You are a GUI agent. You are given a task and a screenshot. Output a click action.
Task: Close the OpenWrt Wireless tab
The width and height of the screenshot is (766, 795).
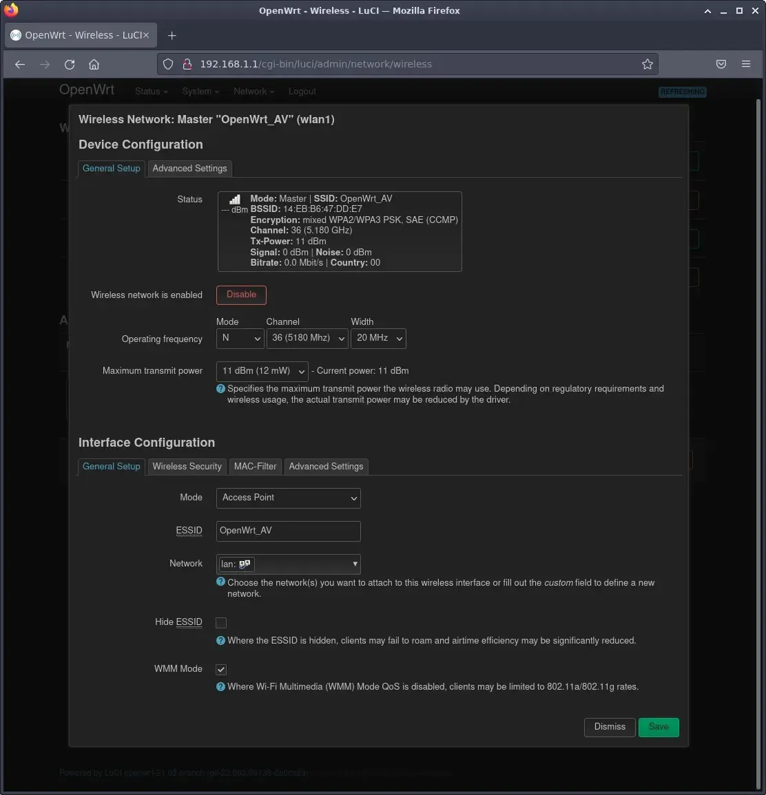pos(145,35)
